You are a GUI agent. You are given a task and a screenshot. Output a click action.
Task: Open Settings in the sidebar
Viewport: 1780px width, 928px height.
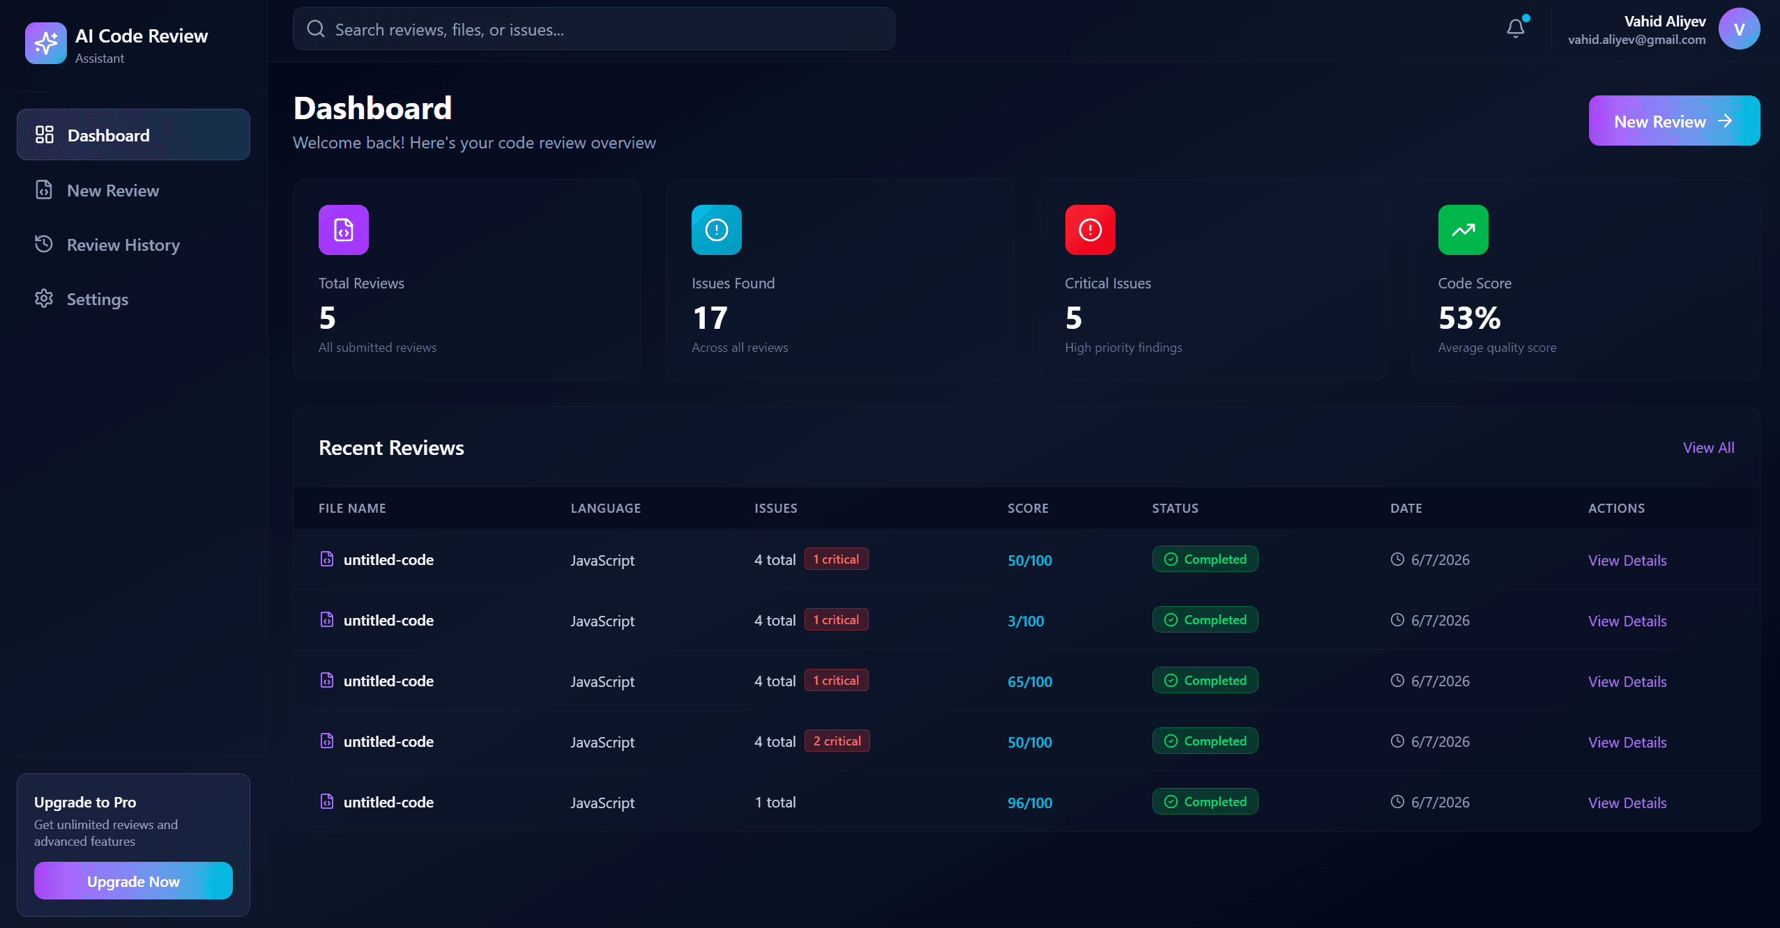[x=133, y=298]
